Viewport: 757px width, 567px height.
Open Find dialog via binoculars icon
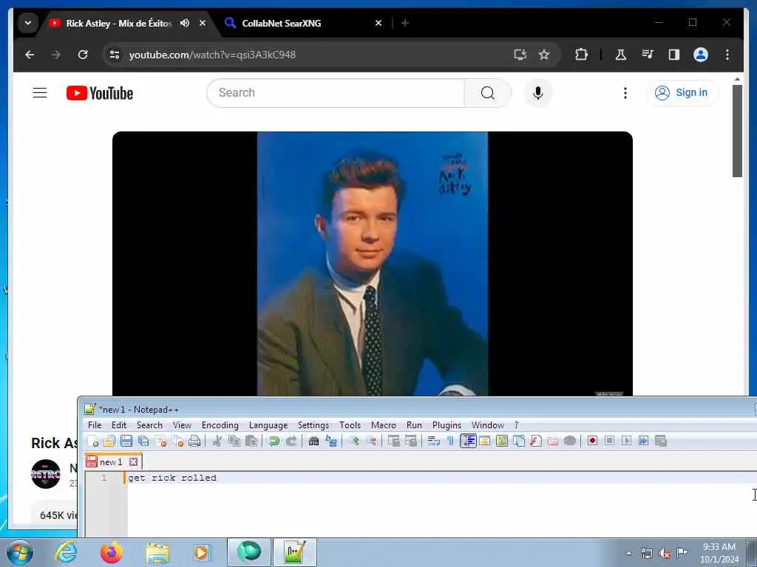click(313, 441)
